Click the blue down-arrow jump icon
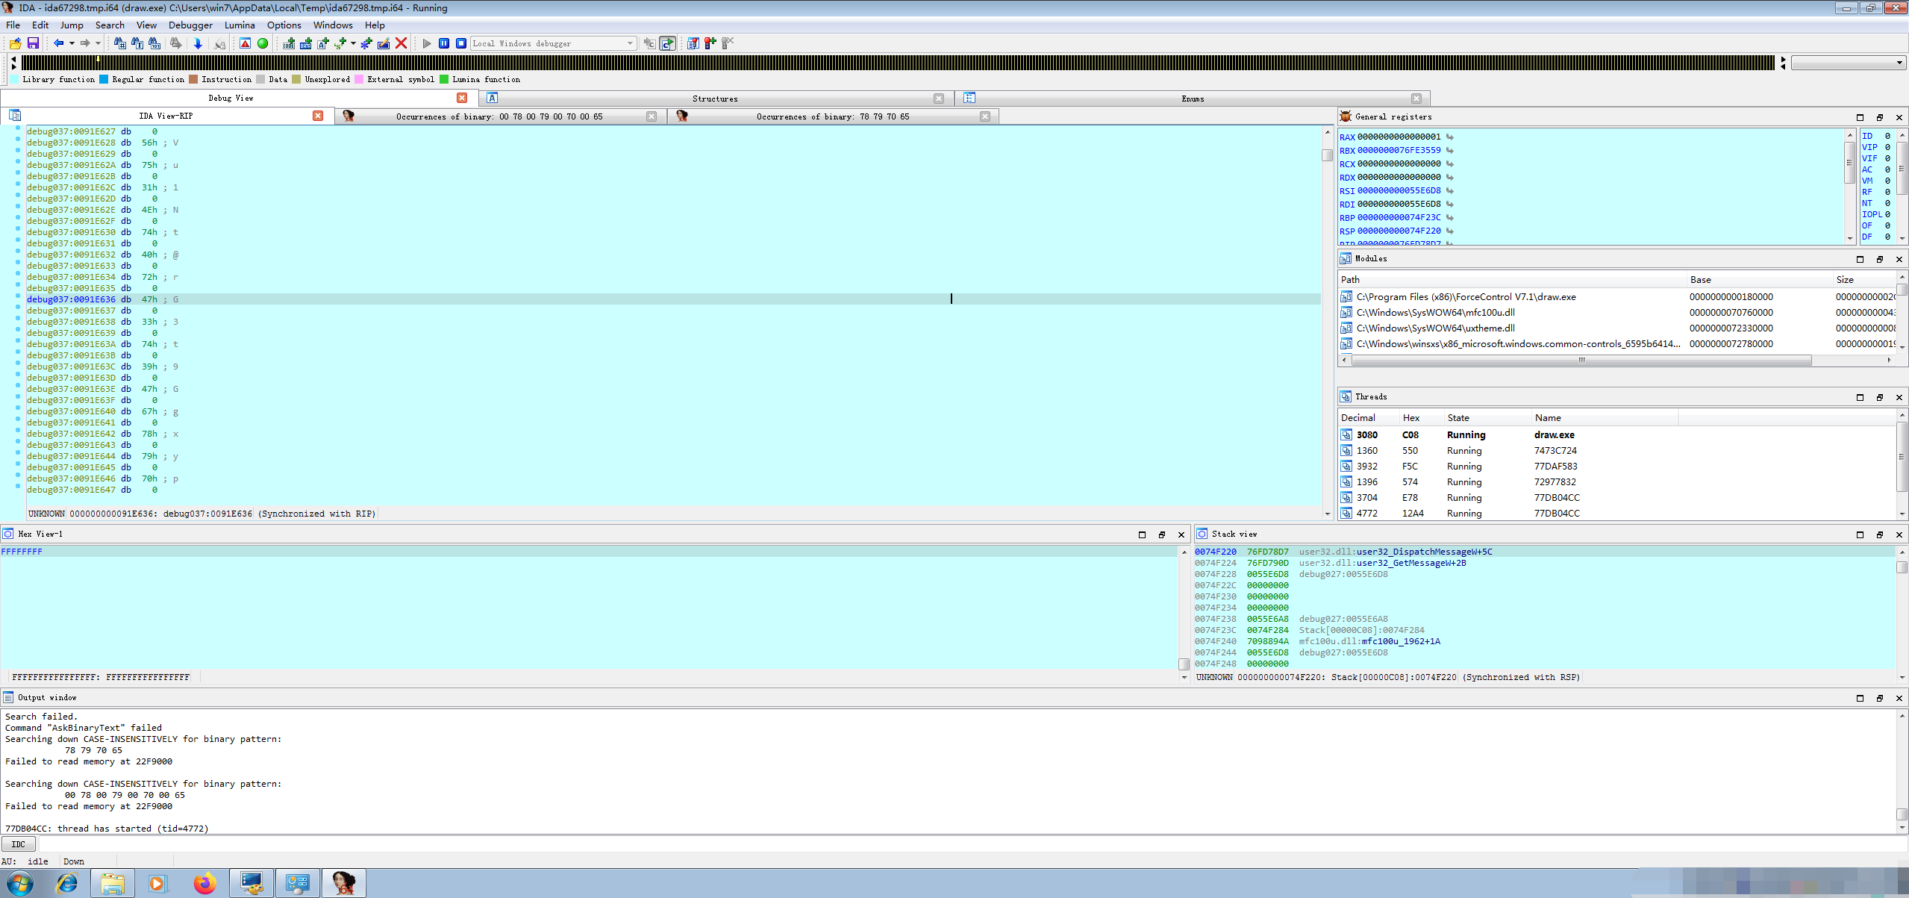This screenshot has width=1909, height=898. [198, 43]
